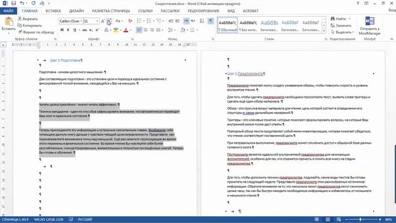Image resolution: width=396 pixels, height=223 pixels.
Task: Switch to the ДИЗАЙН tab
Action: 77,11
